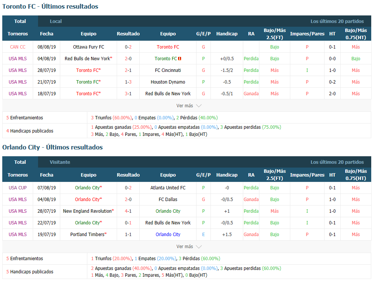Open the FC Dallas team link
Viewport: 375px width, 282px height.
click(168, 200)
